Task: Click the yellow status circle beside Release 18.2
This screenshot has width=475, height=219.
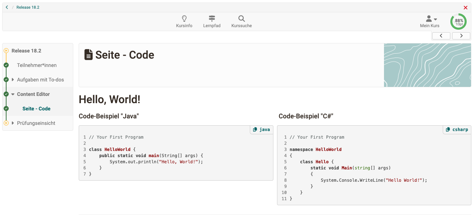Action: point(6,51)
